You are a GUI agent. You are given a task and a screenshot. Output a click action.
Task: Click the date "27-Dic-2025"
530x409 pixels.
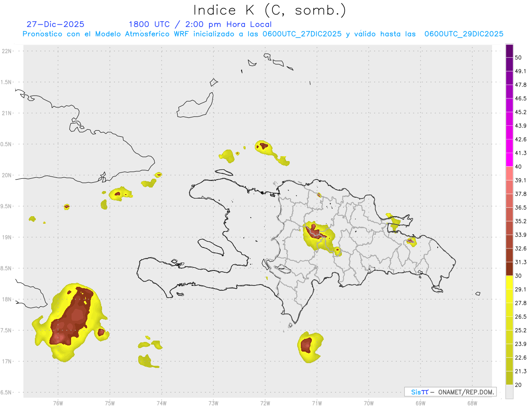pos(55,24)
